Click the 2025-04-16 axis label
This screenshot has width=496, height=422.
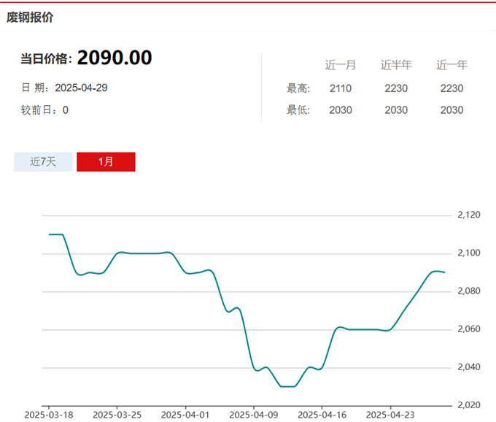click(x=322, y=415)
